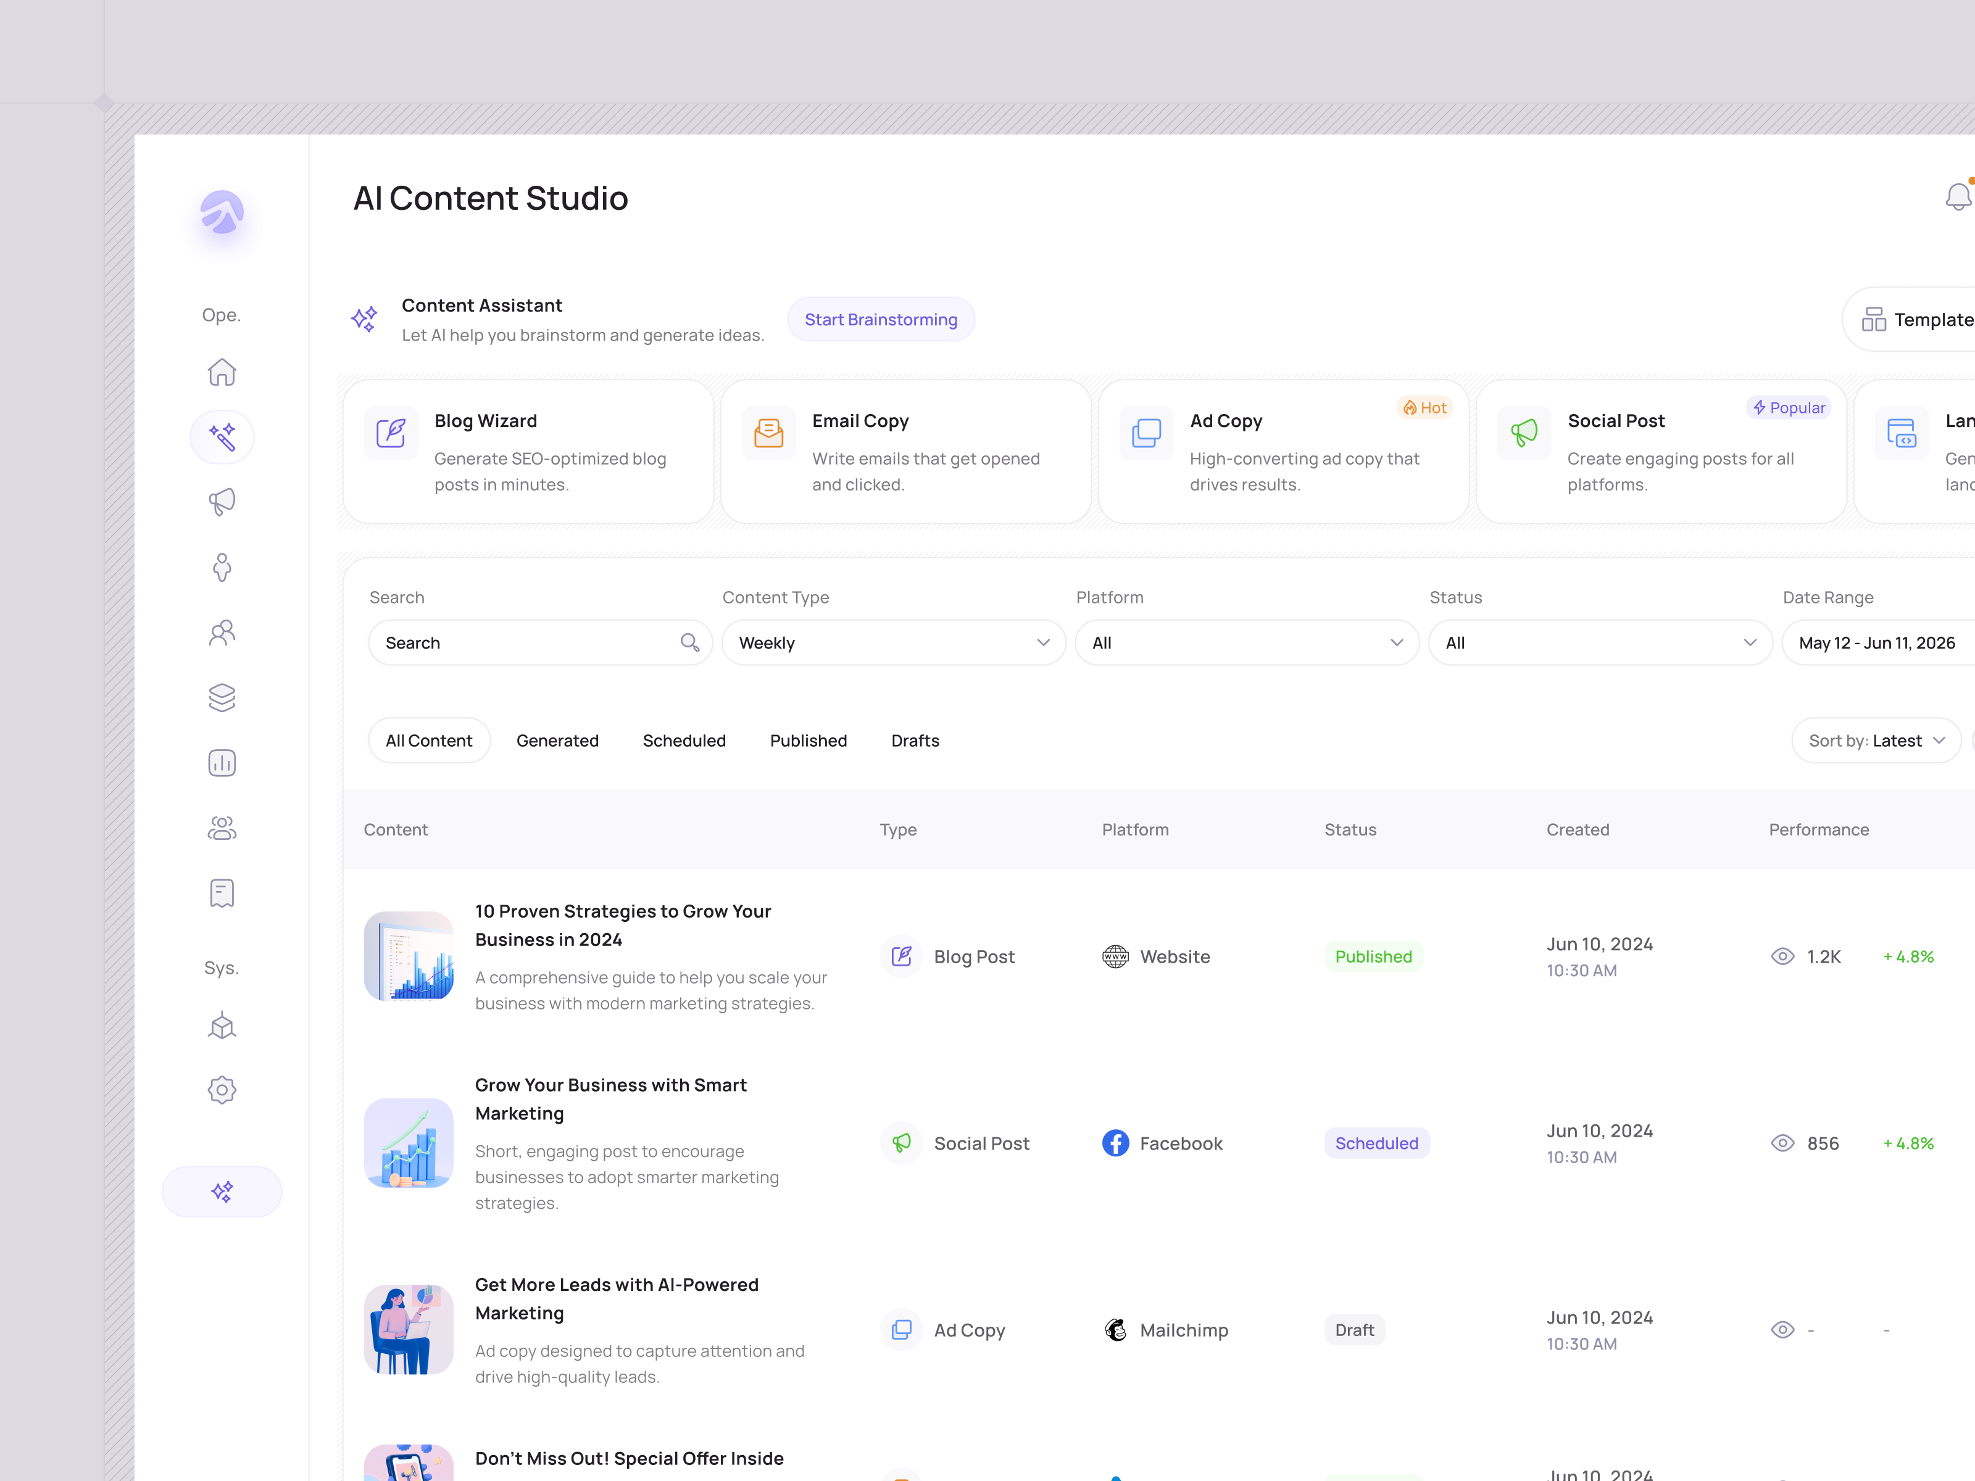Click the Content column header

396,829
